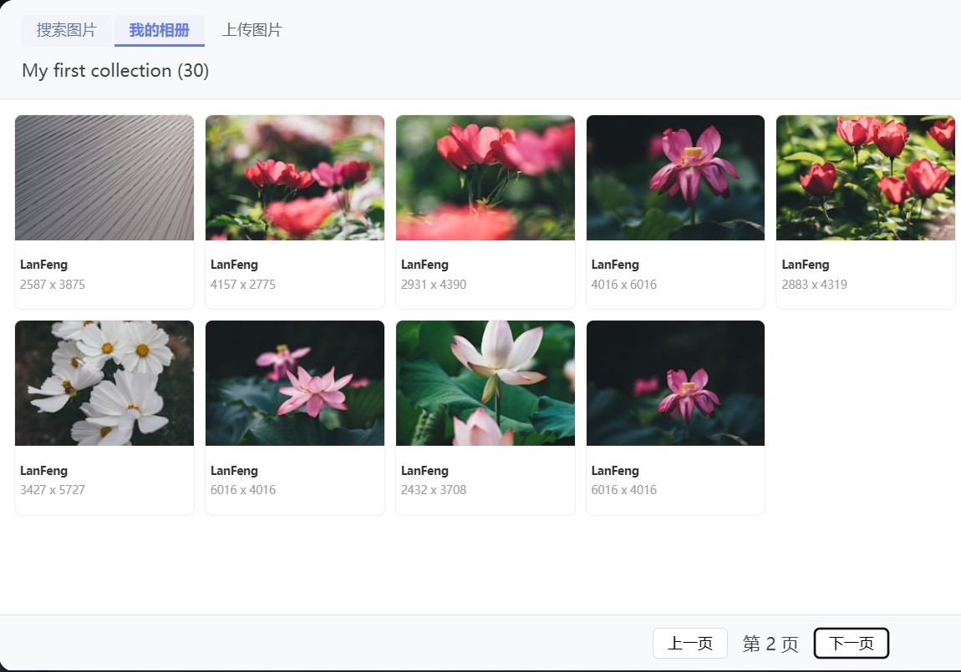Viewport: 961px width, 672px height.
Task: Switch to the 搜索图片 tab
Action: coord(67,31)
